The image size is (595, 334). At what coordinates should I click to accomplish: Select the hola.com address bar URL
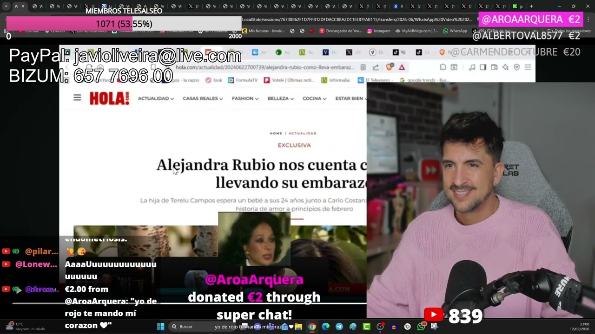(265, 67)
